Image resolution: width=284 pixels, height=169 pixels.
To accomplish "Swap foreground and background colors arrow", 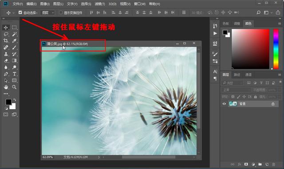I will click(x=15, y=100).
